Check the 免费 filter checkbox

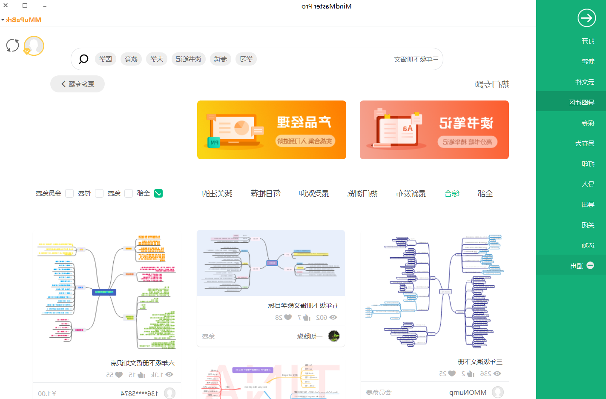click(129, 193)
